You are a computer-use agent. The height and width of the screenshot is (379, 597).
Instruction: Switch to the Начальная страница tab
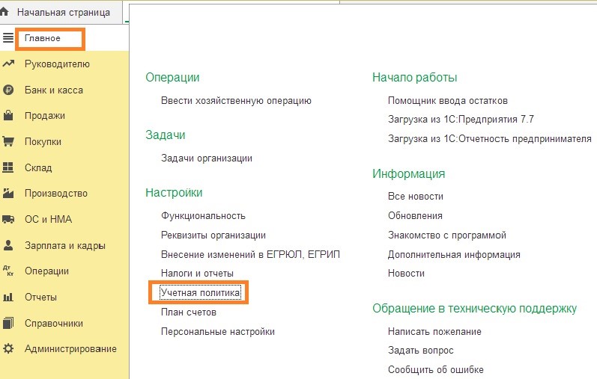coord(63,12)
